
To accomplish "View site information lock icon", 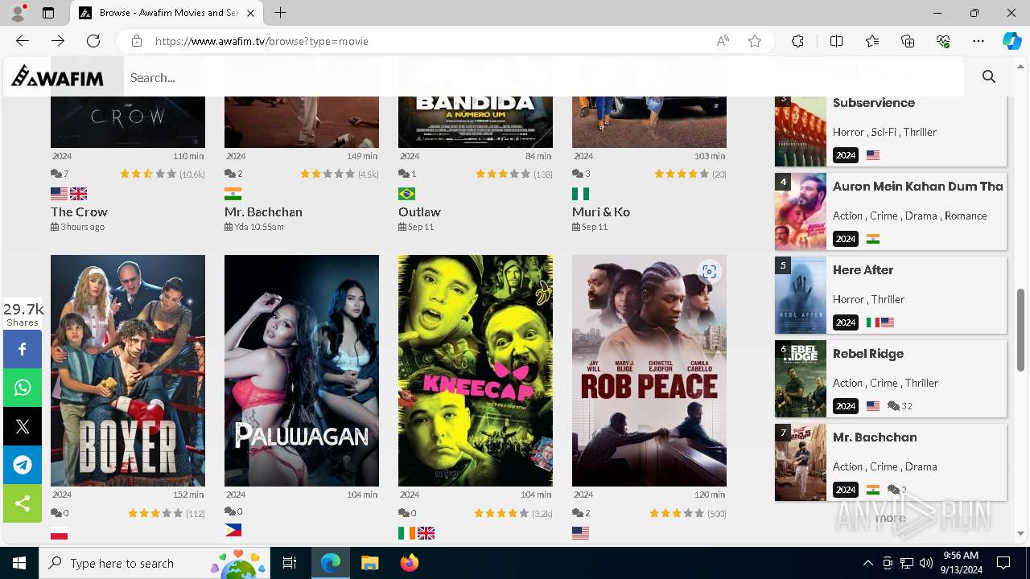I will point(137,41).
